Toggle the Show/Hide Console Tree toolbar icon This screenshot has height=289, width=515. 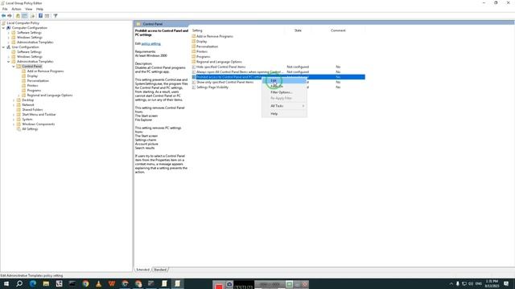(25, 16)
